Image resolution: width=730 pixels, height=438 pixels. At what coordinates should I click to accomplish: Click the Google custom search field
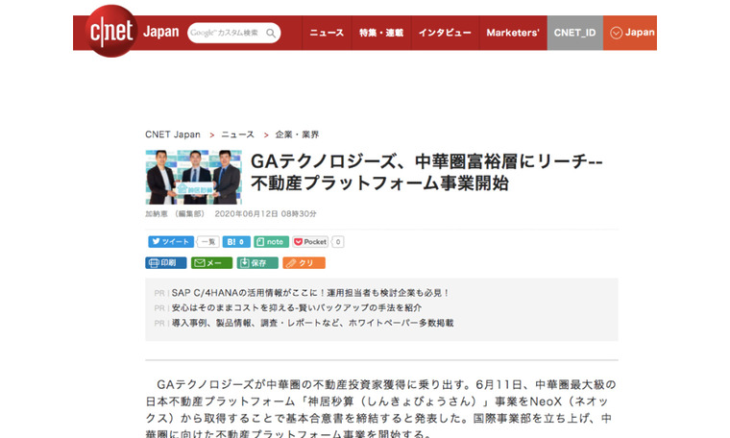(224, 33)
